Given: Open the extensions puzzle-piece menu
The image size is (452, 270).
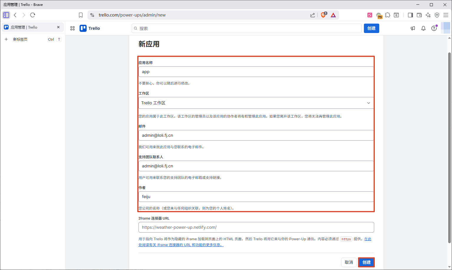Looking at the screenshot, I should (388, 15).
